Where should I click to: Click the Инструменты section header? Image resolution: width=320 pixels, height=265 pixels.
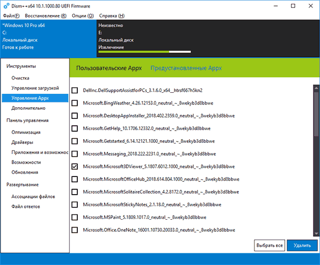click(21, 66)
